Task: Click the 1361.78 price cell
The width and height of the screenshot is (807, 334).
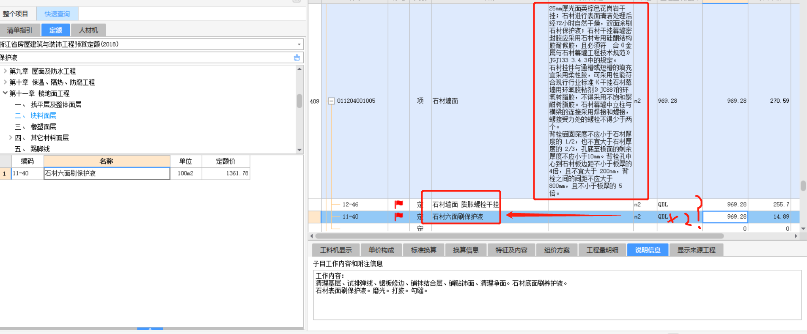Action: (226, 173)
